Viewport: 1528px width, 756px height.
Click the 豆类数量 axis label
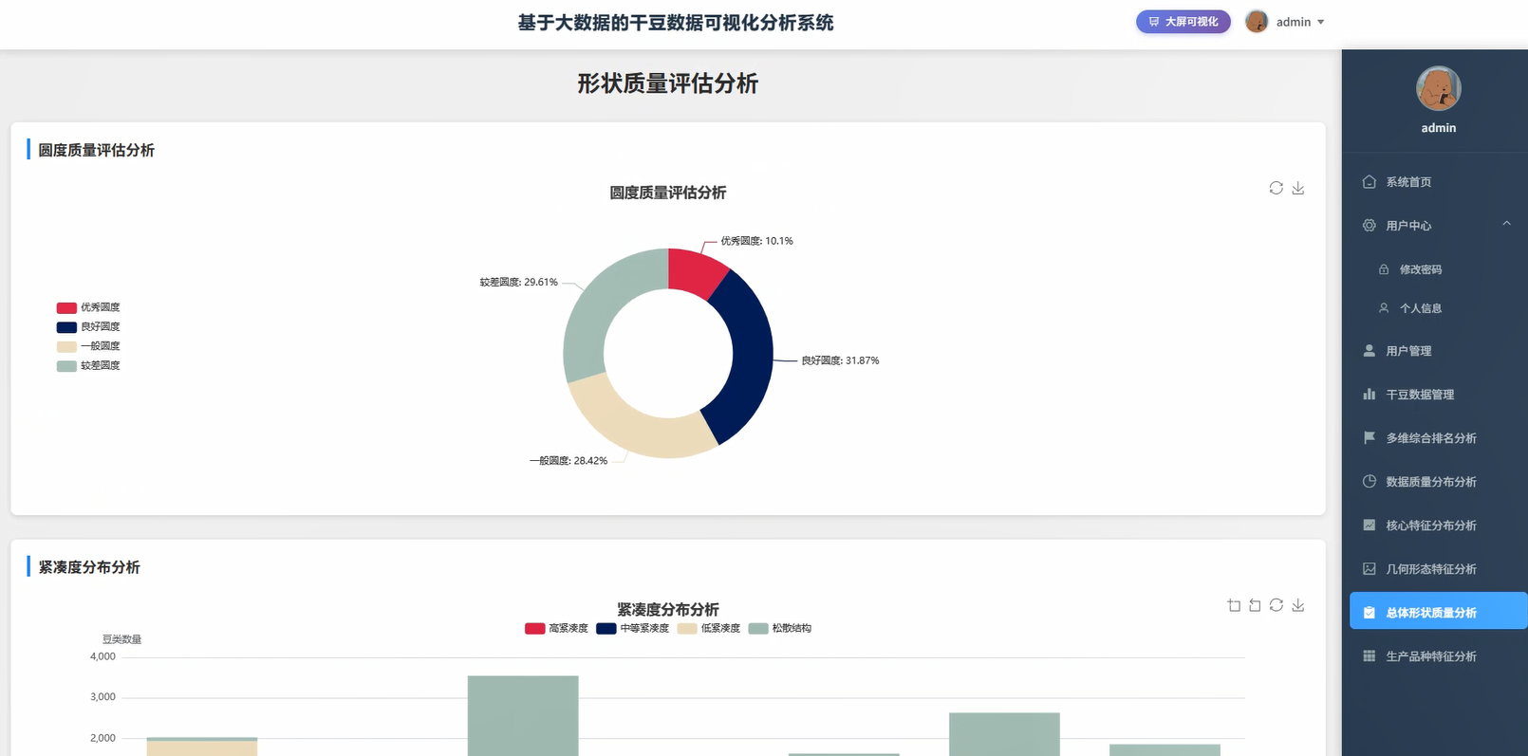pyautogui.click(x=121, y=639)
